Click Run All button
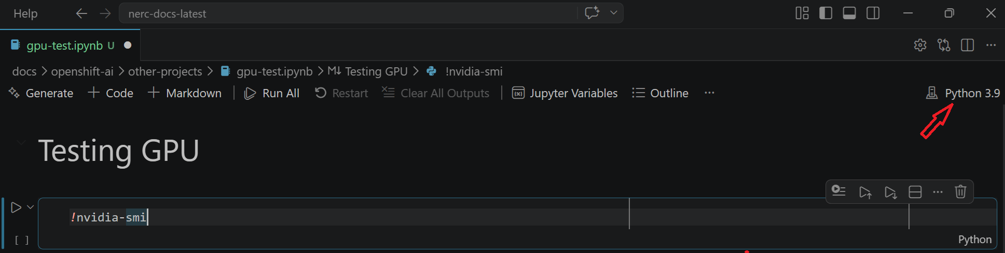 pyautogui.click(x=272, y=93)
